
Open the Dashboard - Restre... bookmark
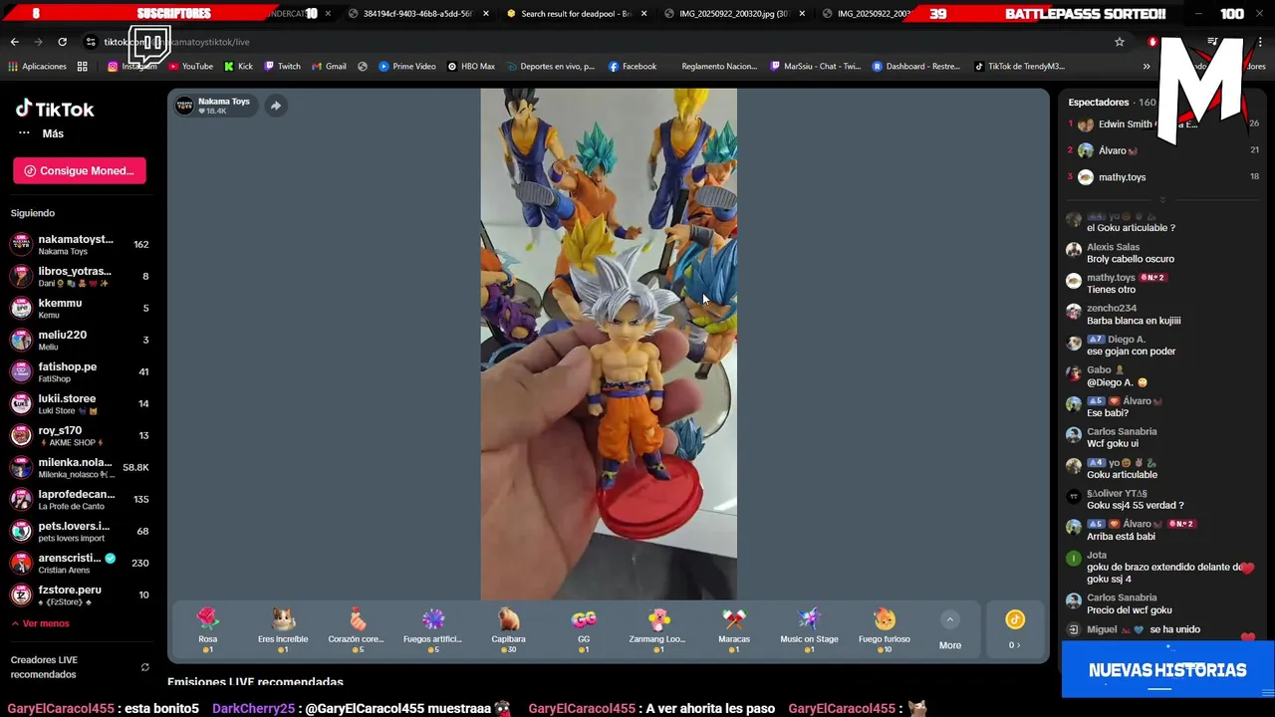(x=916, y=67)
